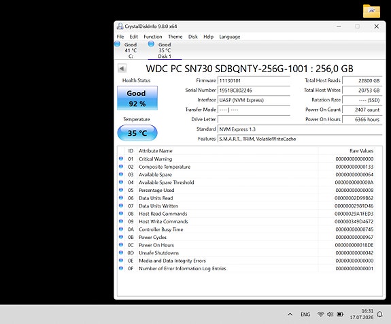Select the Disk 1 status tab

pyautogui.click(x=161, y=50)
